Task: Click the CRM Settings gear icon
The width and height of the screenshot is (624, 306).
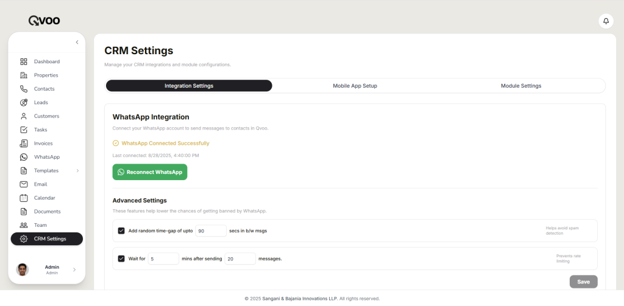Action: (24, 239)
